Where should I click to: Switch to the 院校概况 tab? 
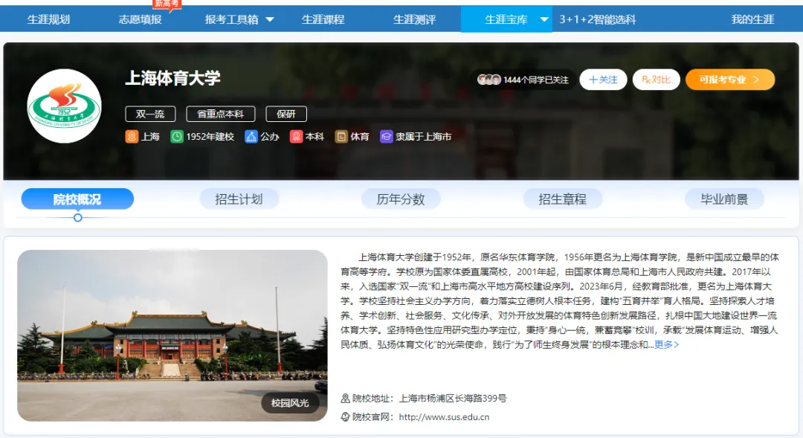coord(77,199)
